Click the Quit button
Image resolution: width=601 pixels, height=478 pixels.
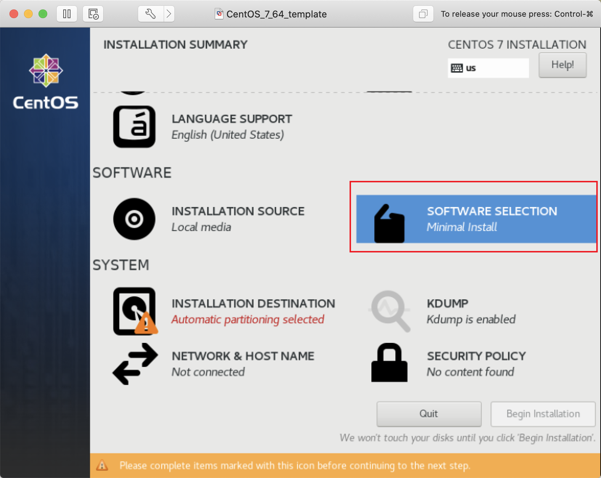[429, 414]
